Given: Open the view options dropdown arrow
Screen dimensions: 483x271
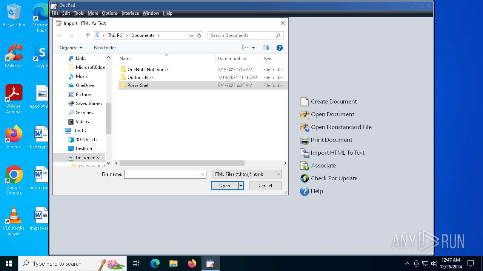Looking at the screenshot, I should point(253,48).
